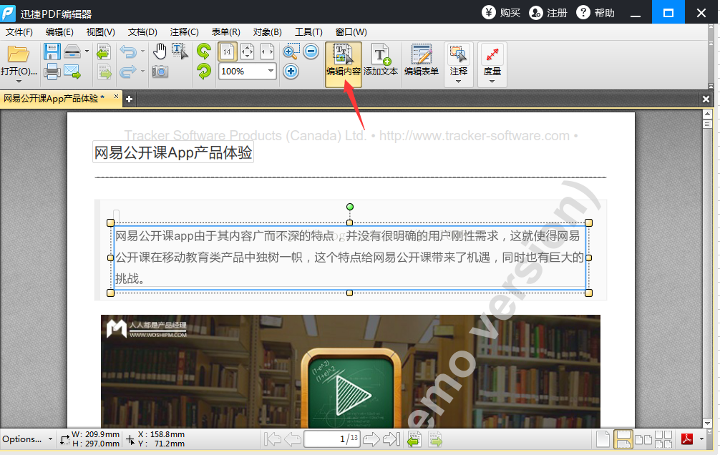The image size is (720, 455).
Task: Add a new tab with plus button
Action: (x=130, y=99)
